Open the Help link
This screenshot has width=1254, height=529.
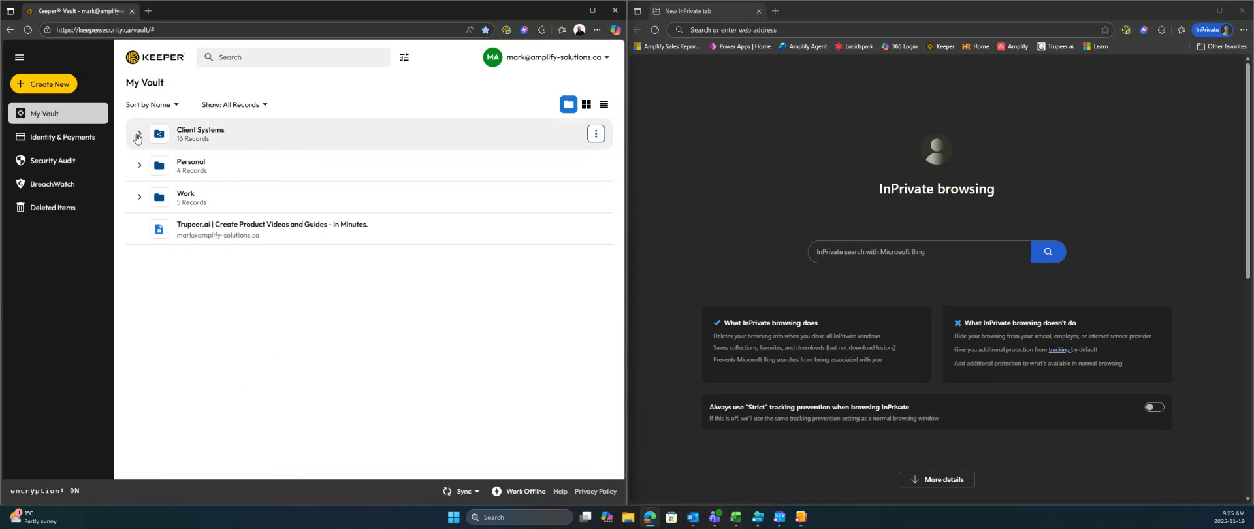(560, 492)
